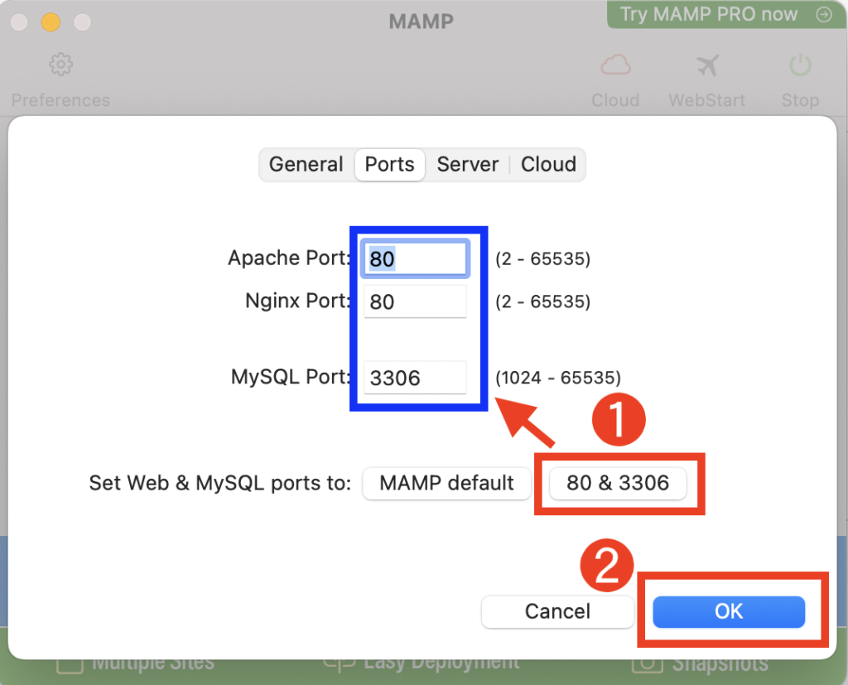Viewport: 848px width, 685px height.
Task: Open the Cloud icon in the toolbar
Action: coord(615,65)
